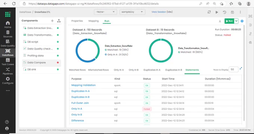Refresh the dataflow with sync icon

click(209, 12)
